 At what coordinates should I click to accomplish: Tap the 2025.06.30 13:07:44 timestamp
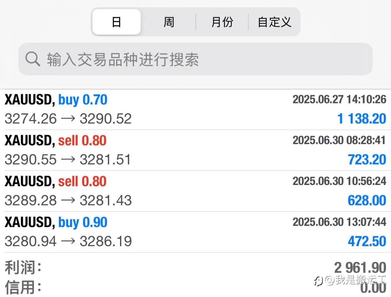pyautogui.click(x=339, y=222)
